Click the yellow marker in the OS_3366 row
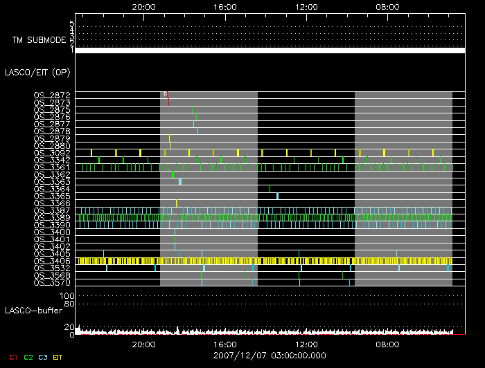Image resolution: width=485 pixels, height=368 pixels. pos(177,203)
